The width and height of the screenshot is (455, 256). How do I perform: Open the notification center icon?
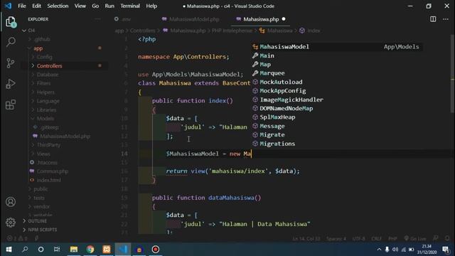pyautogui.click(x=446, y=250)
